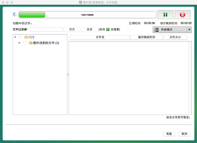
Task: Open the 列表模式 view mode dropdown
Action: pos(172,30)
